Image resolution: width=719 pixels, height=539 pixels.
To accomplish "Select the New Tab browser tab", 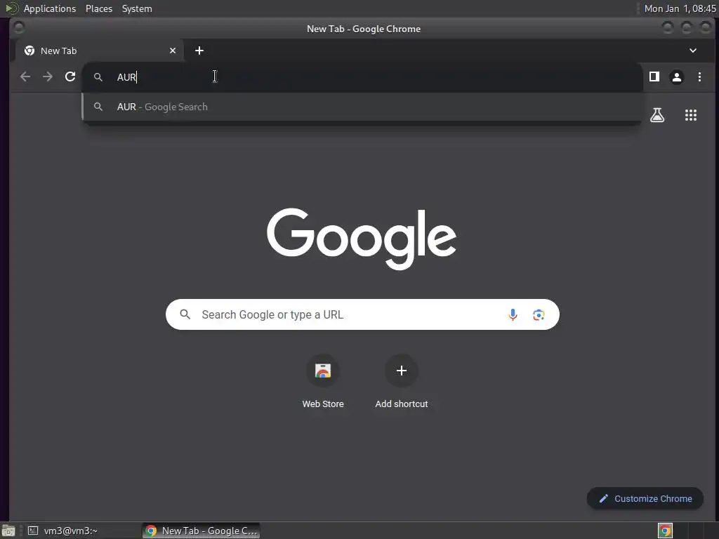I will 100,51.
